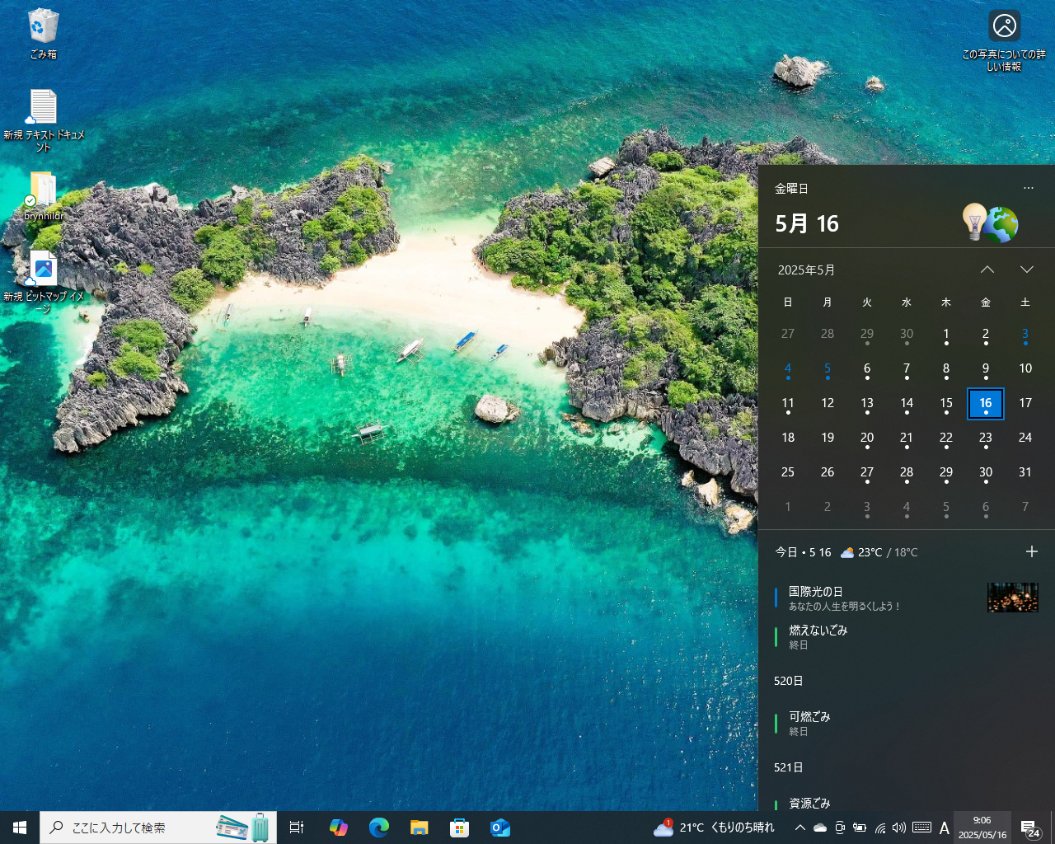This screenshot has height=844, width=1055.
Task: Select May 23 in the calendar grid
Action: pos(986,437)
